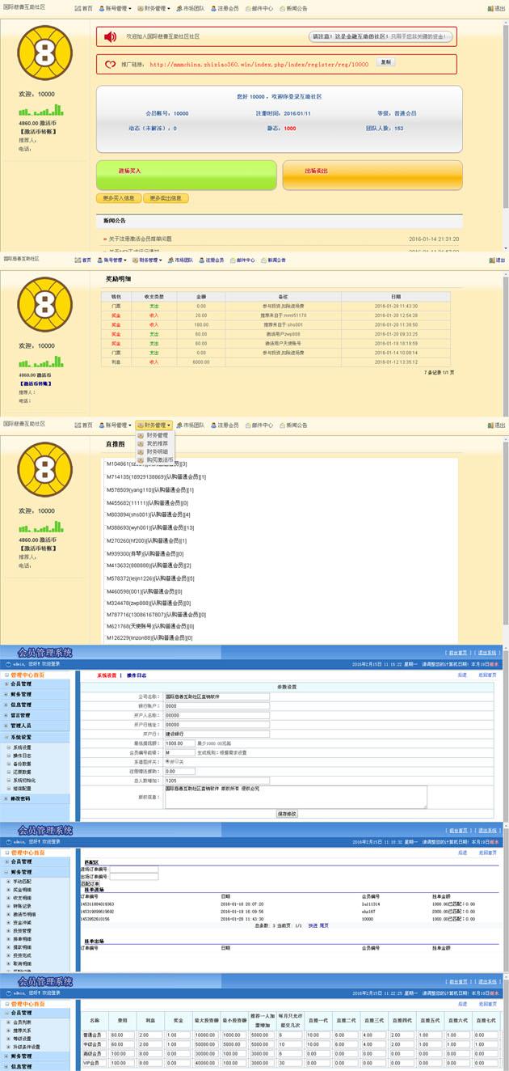The height and width of the screenshot is (1071, 509).
Task: Open news item 关于注册激活会员推荐问题
Action: click(141, 239)
